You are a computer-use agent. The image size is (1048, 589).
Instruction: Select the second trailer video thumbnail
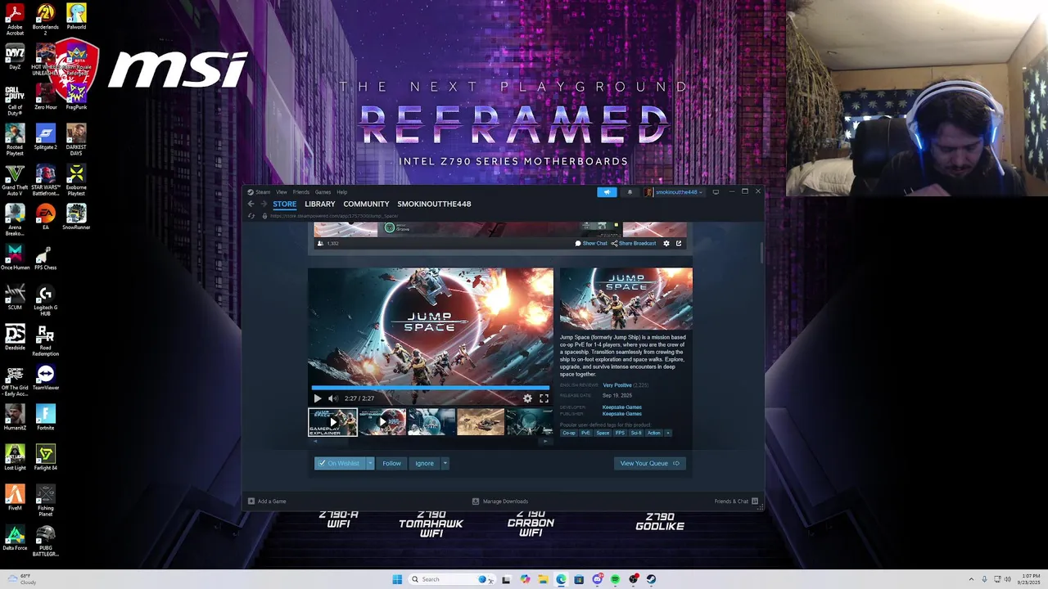pyautogui.click(x=382, y=422)
